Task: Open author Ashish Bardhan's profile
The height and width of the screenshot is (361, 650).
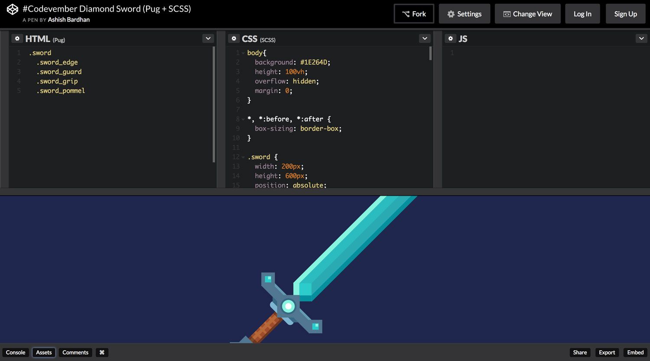Action: click(x=69, y=20)
